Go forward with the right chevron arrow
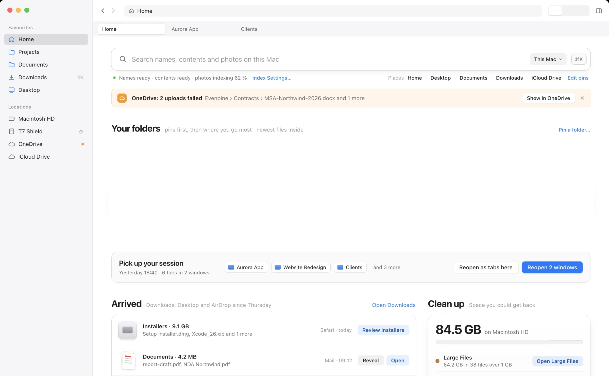This screenshot has height=376, width=609. pyautogui.click(x=113, y=11)
